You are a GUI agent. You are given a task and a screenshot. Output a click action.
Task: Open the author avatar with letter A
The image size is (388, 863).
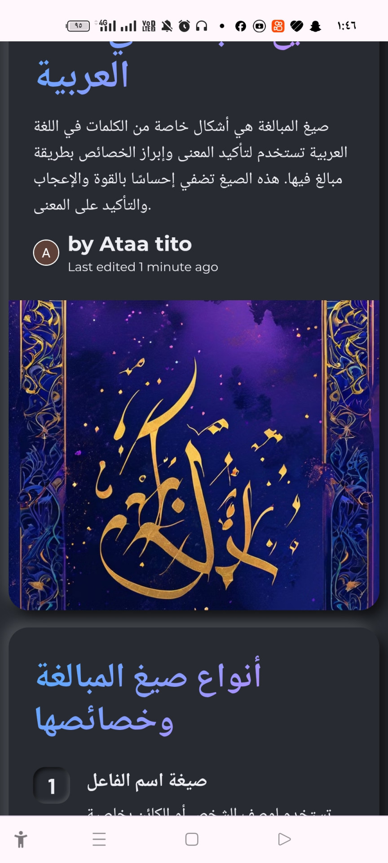coord(46,253)
